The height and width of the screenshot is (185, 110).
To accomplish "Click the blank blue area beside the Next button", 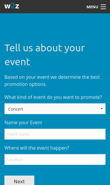I will [x=72, y=180].
